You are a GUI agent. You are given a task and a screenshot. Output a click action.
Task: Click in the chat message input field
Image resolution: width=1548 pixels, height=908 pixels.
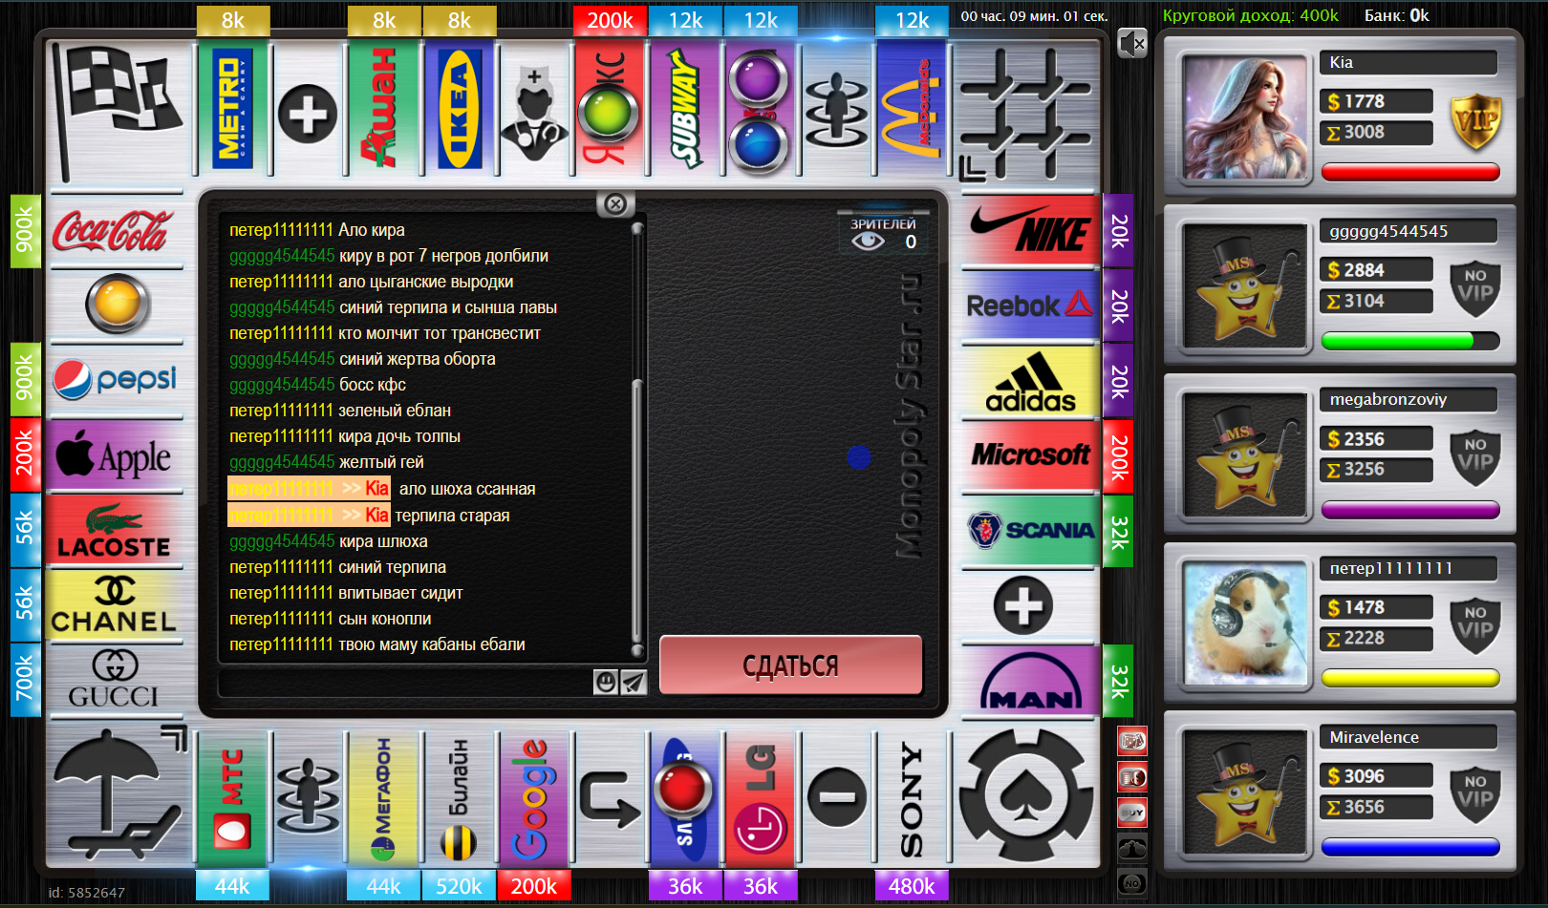[405, 682]
